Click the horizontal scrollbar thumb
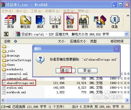This screenshot has height=110, width=131. pyautogui.click(x=47, y=100)
